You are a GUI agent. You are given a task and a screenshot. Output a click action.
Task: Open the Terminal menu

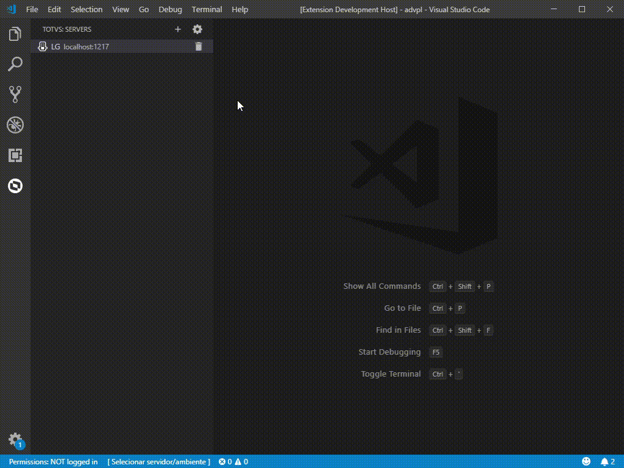(207, 10)
